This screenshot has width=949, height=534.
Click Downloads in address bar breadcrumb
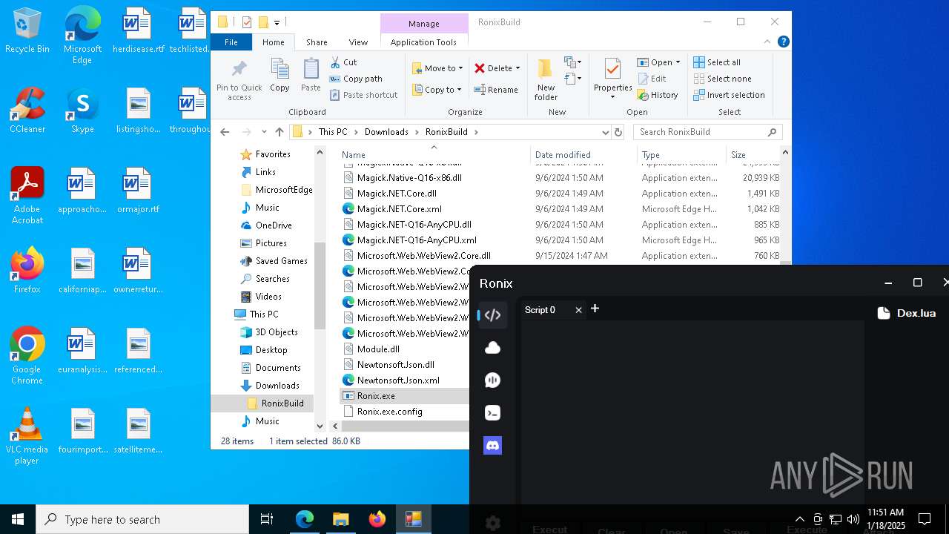pos(386,132)
